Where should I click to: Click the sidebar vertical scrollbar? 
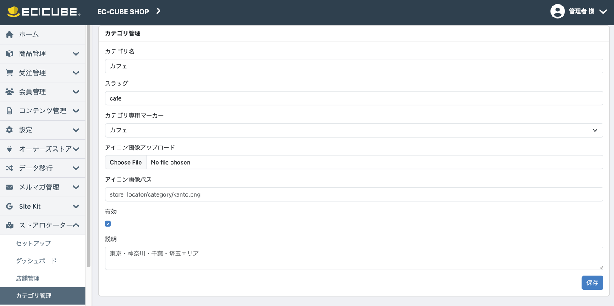pyautogui.click(x=89, y=146)
